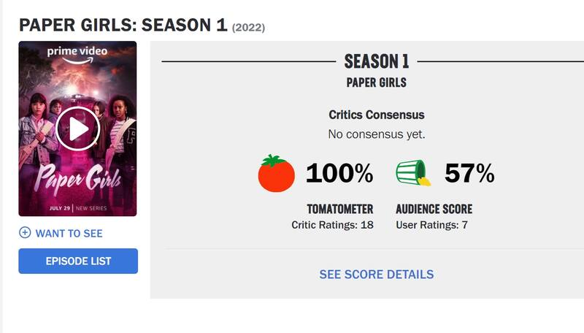Click the plus circle Want to See icon

pos(25,233)
